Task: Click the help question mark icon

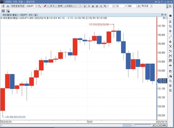Action: pos(162,2)
